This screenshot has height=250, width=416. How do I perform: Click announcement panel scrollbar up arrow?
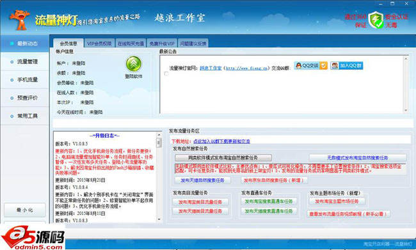[406, 59]
